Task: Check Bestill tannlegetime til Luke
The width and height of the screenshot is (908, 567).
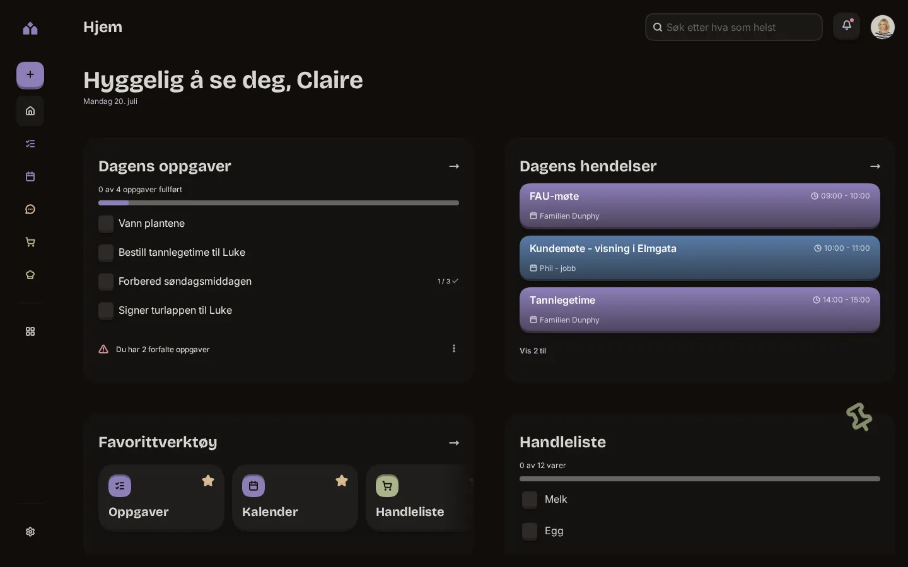Action: [x=106, y=253]
